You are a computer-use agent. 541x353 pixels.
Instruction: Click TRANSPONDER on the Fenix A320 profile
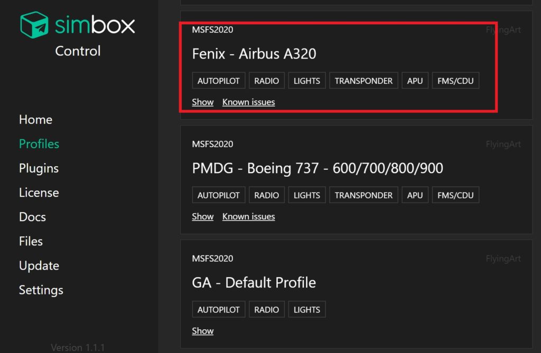[x=363, y=80]
